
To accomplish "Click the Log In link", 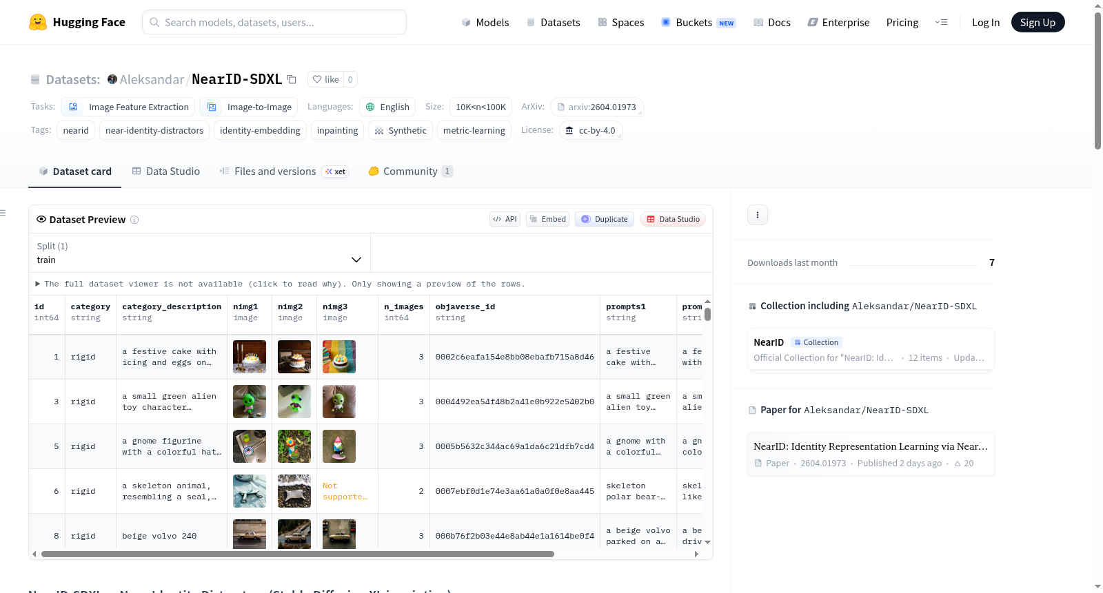I will [986, 22].
